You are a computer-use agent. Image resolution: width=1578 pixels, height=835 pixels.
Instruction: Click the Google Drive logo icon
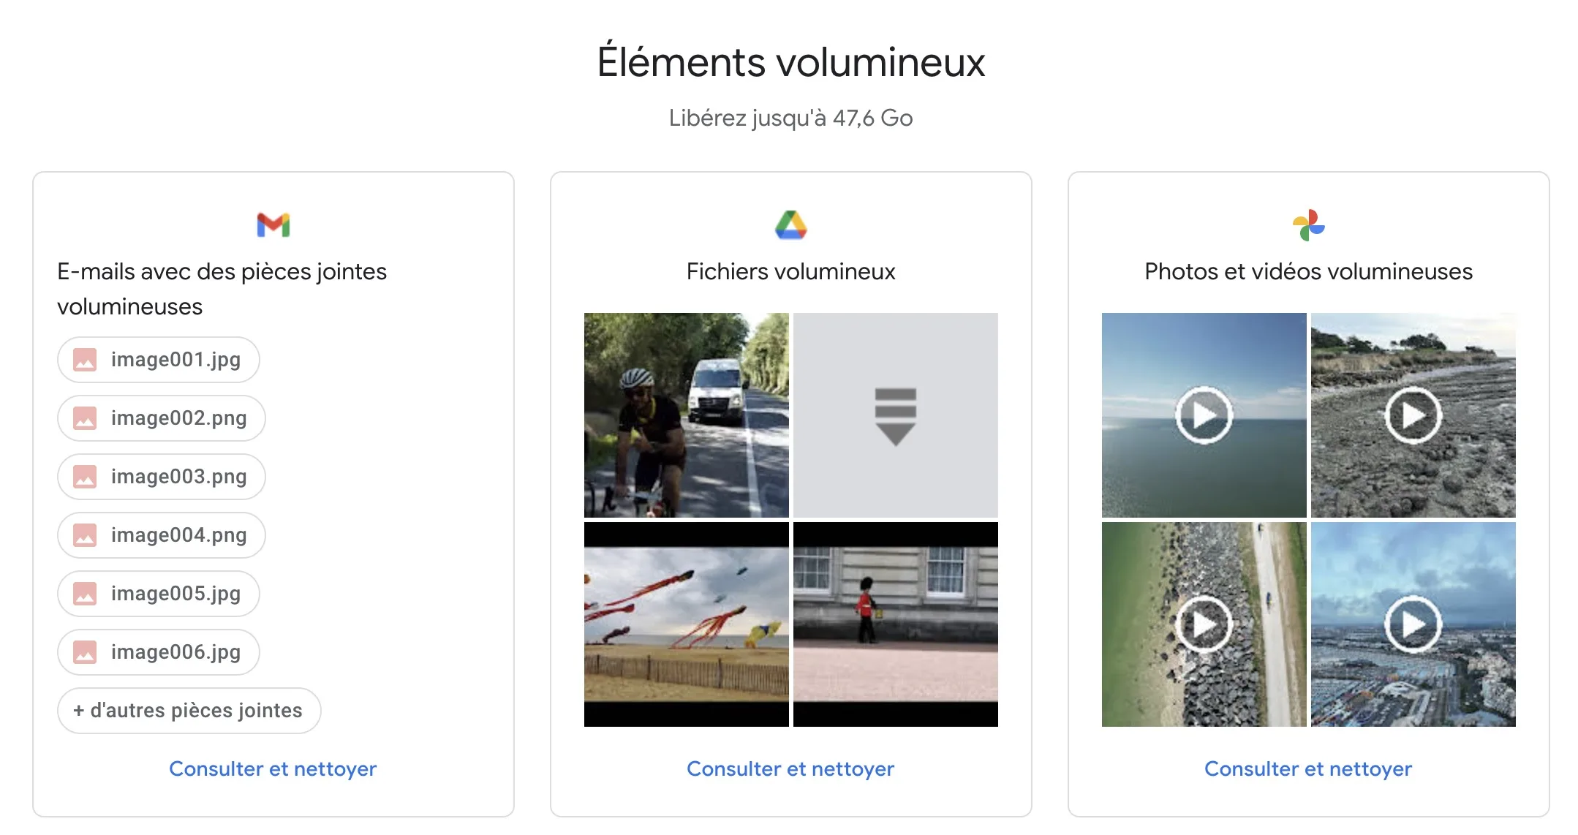click(790, 225)
